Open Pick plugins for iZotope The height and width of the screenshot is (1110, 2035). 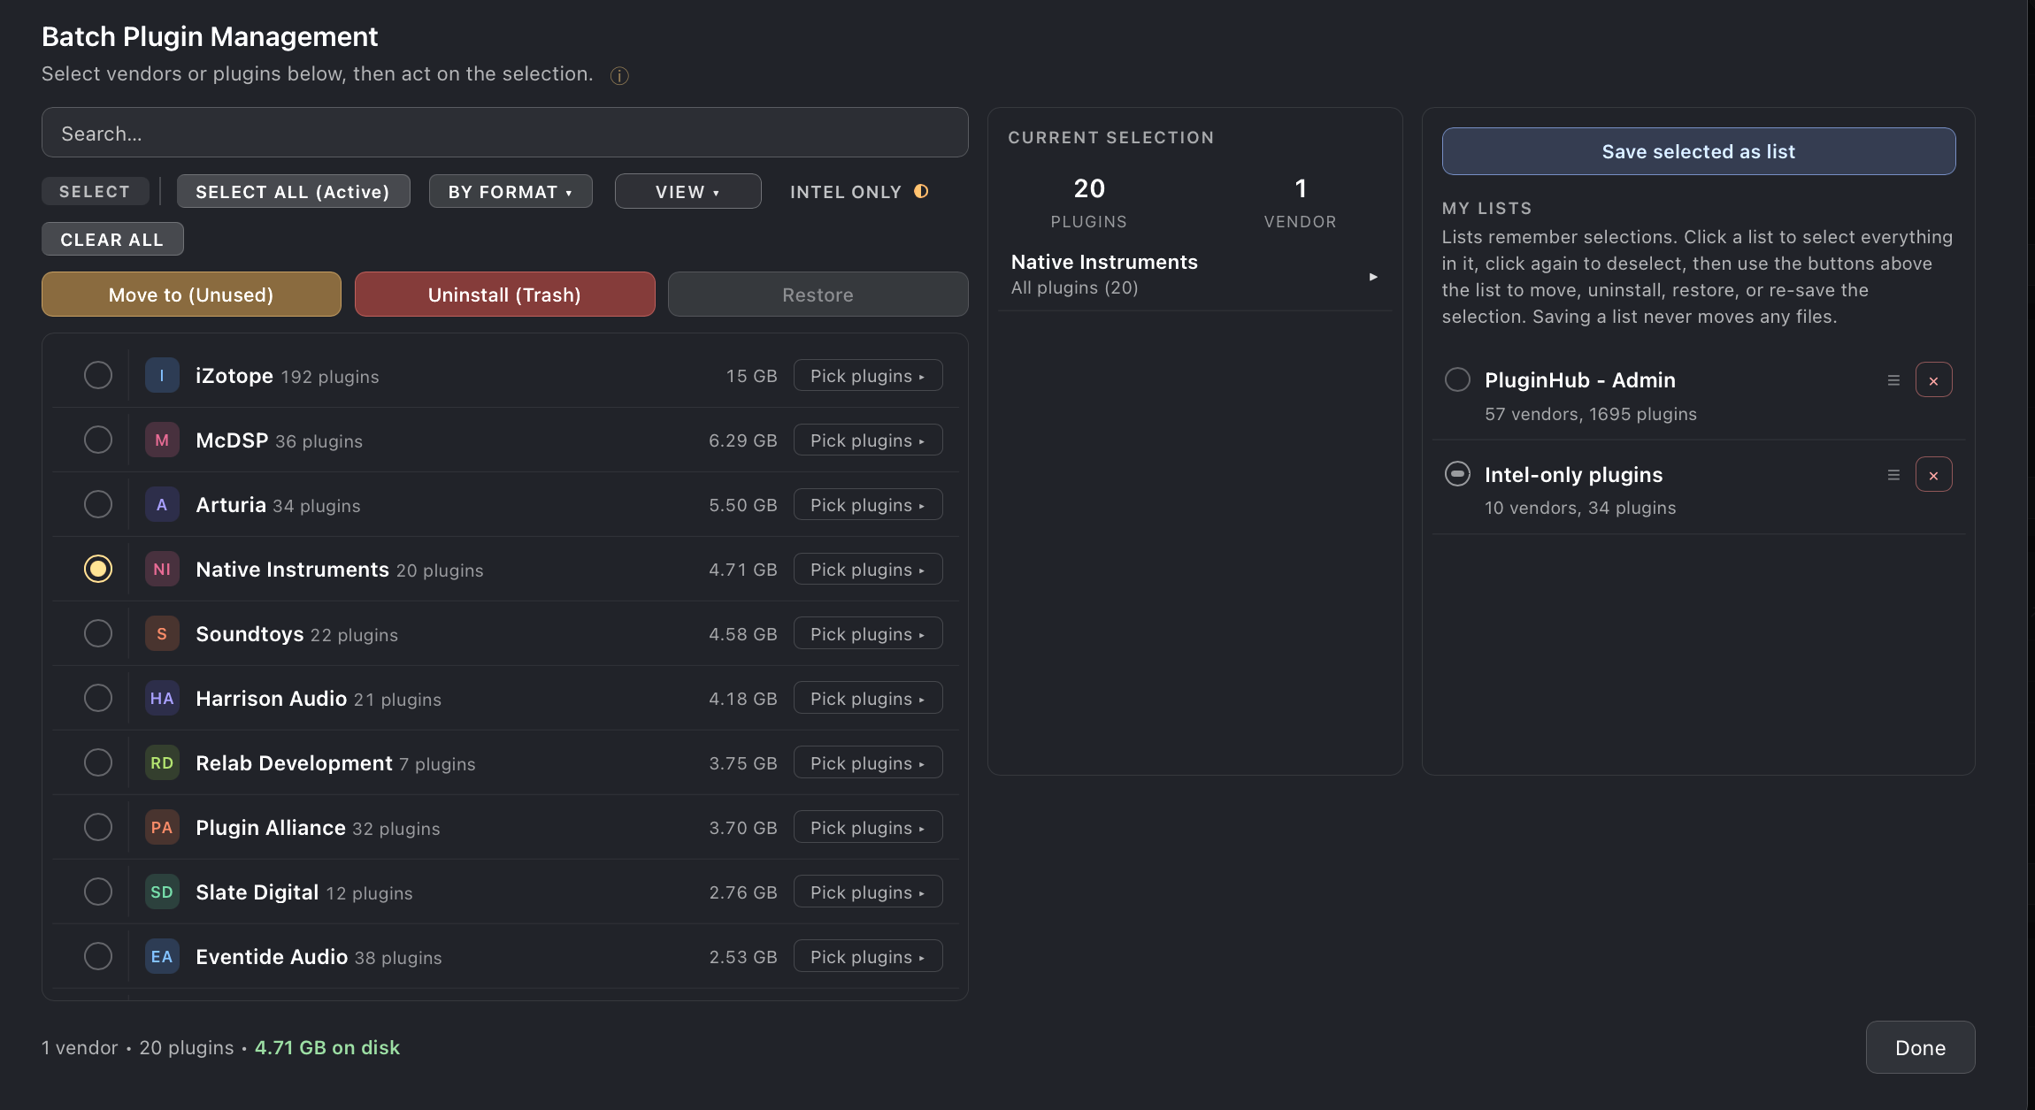[868, 375]
